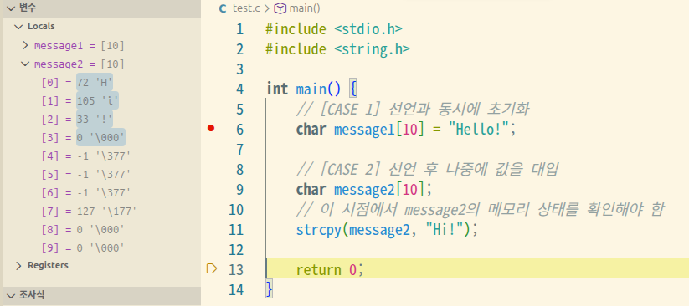The height and width of the screenshot is (306, 689).
Task: Click the message1 = [10] variable label
Action: [x=79, y=46]
